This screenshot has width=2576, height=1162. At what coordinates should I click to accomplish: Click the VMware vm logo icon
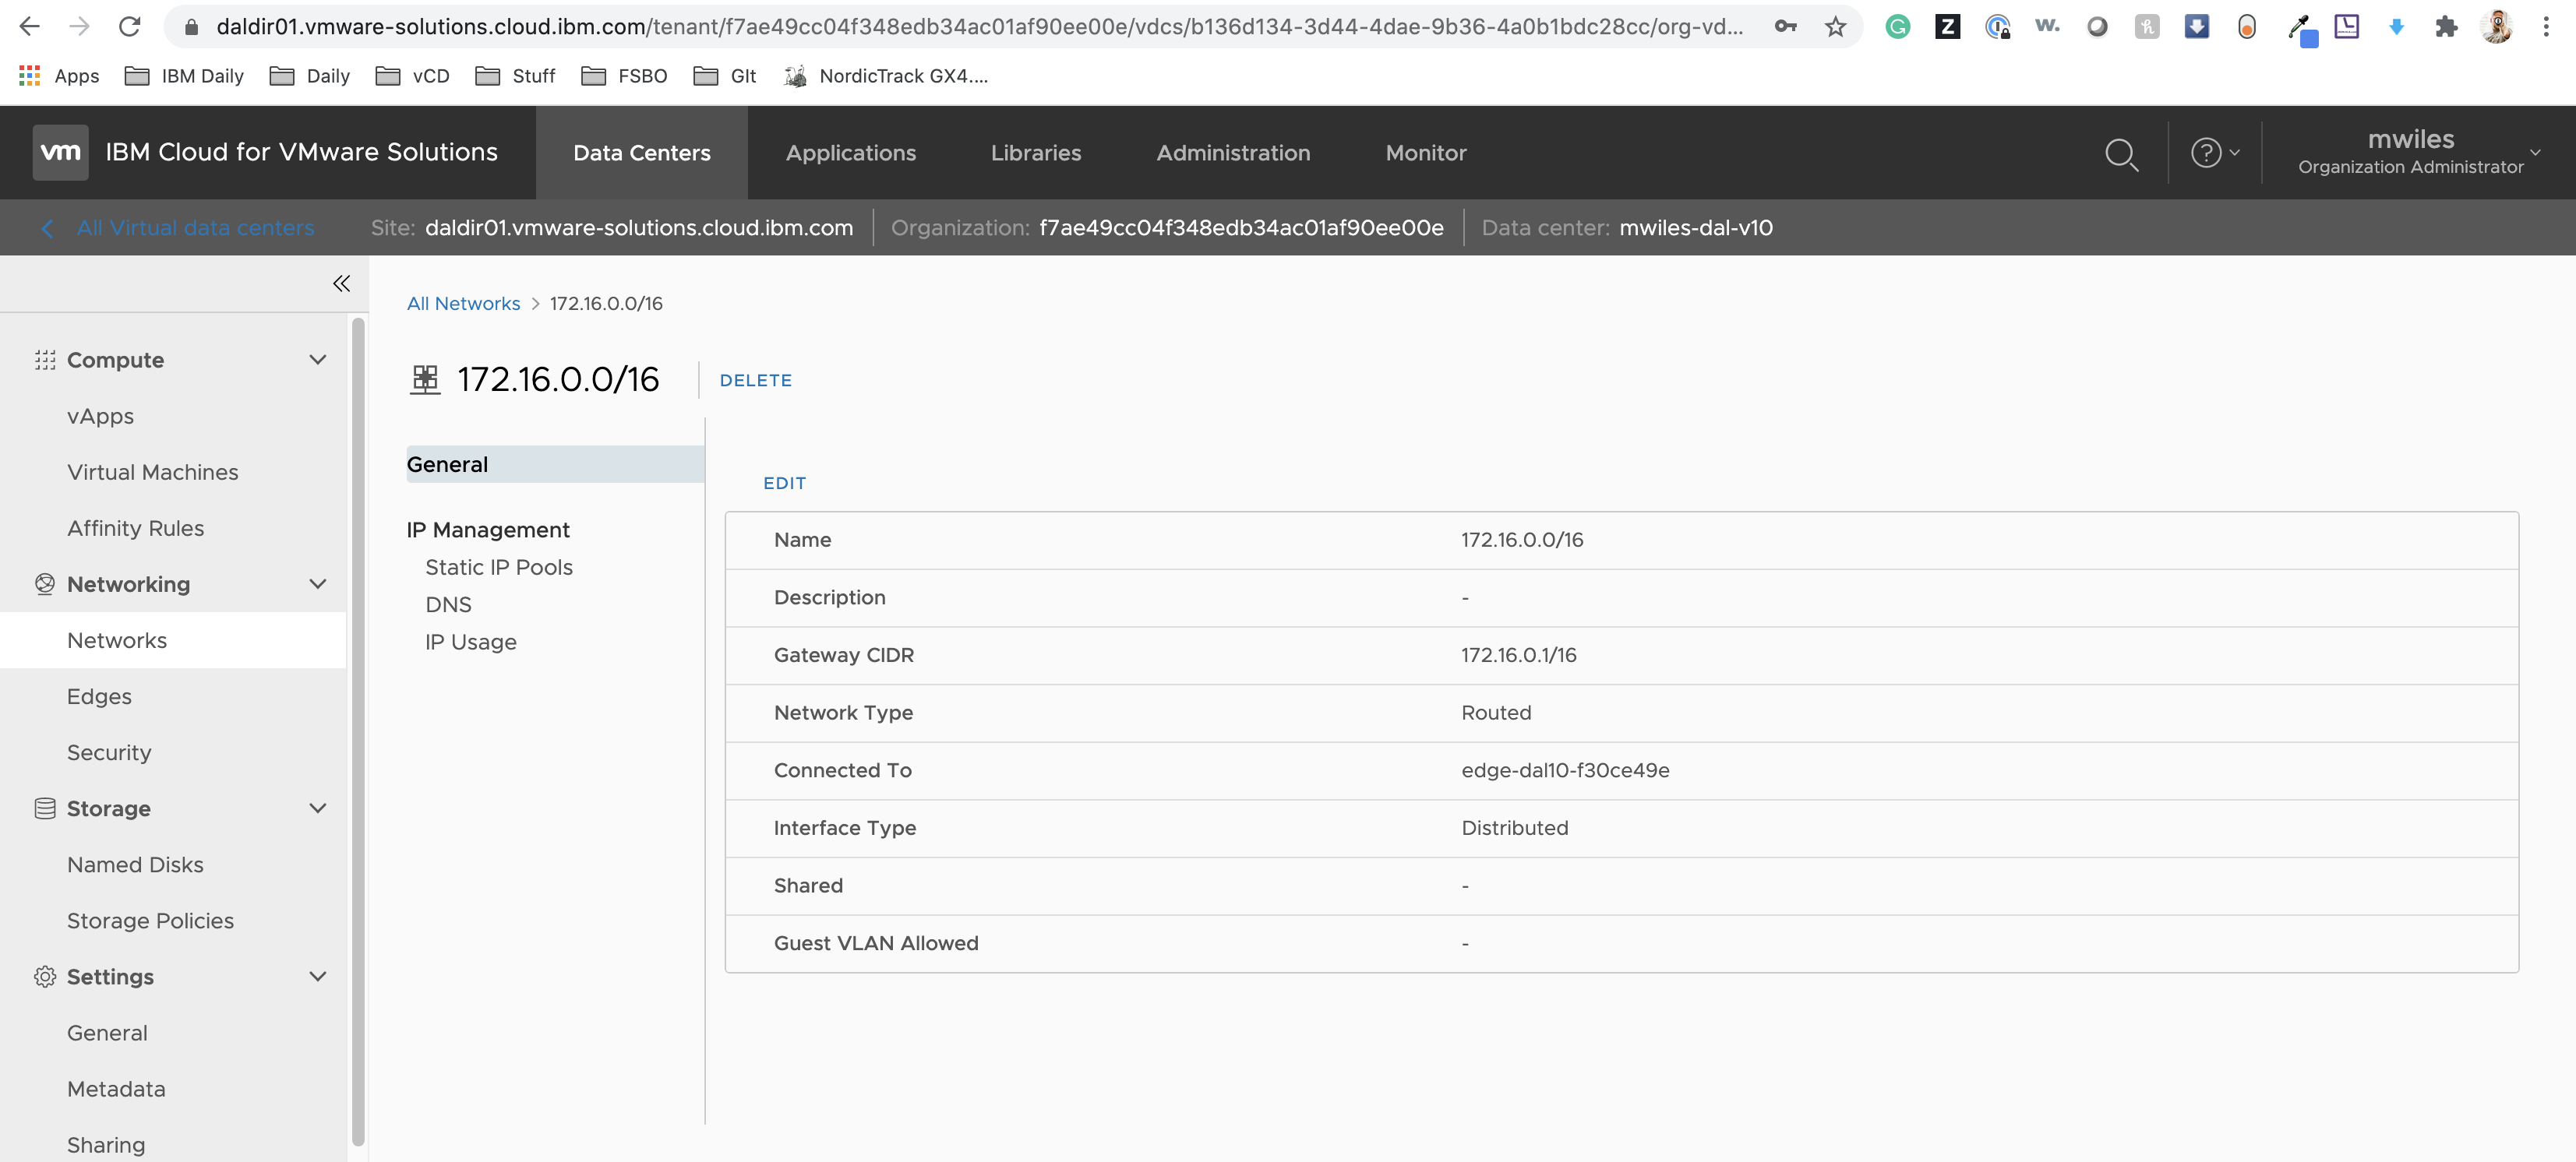point(60,152)
